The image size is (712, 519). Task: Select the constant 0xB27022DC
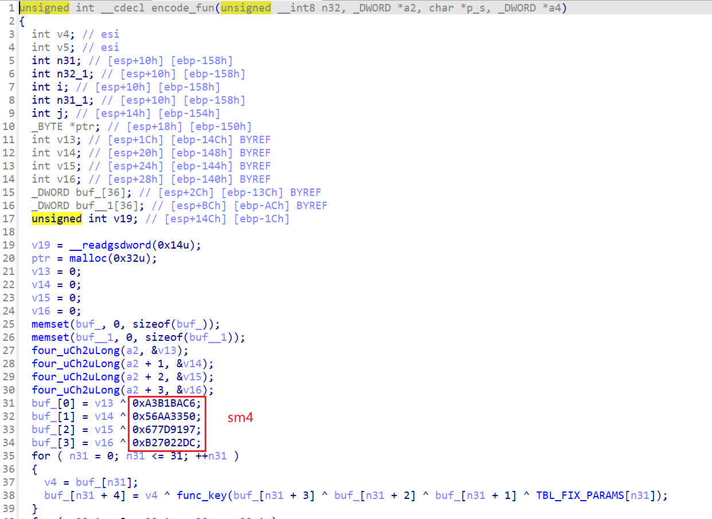click(x=163, y=443)
